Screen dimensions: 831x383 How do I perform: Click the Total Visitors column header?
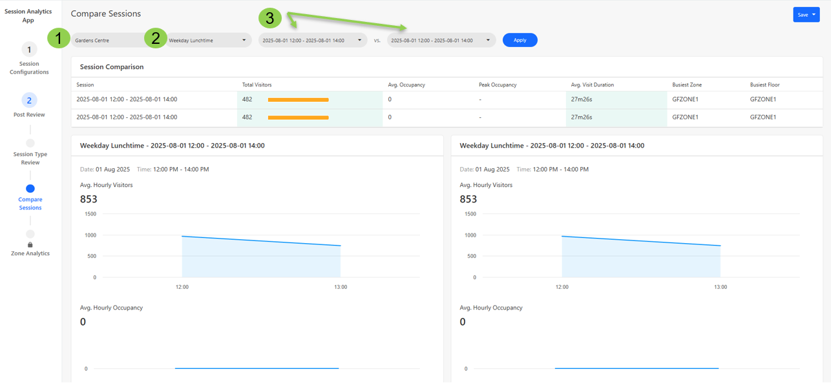click(257, 85)
